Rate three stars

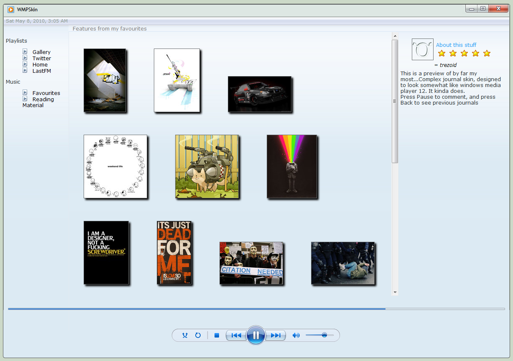coord(464,53)
